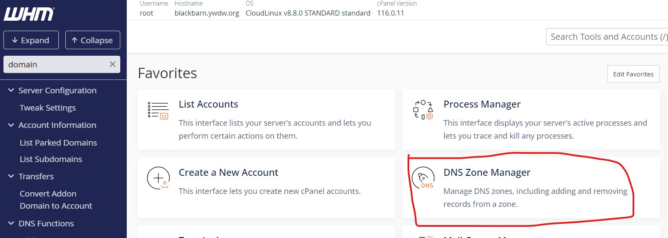
Task: Open the Process Manager title link
Action: [482, 104]
